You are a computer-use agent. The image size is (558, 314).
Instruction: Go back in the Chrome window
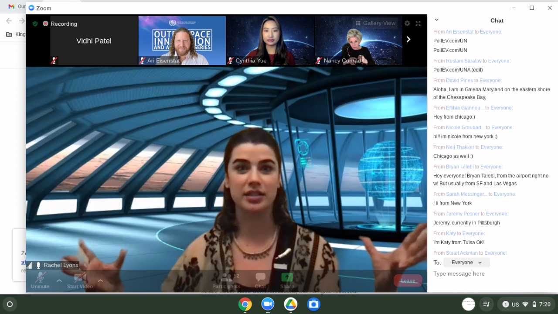pyautogui.click(x=9, y=21)
